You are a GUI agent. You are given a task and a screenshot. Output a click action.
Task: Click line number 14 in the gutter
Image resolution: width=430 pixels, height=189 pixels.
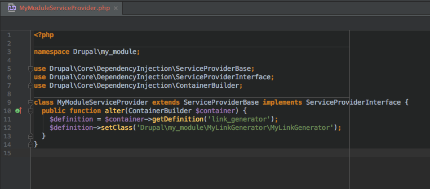7,145
